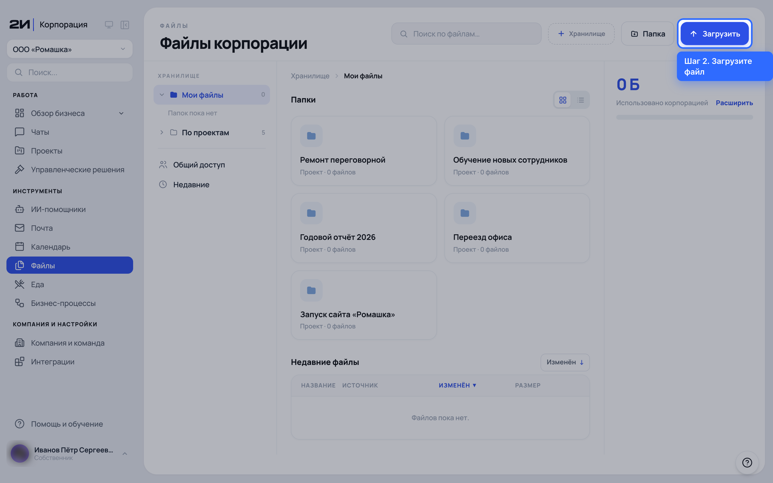Switch to list view of folders
The image size is (773, 483).
click(580, 100)
